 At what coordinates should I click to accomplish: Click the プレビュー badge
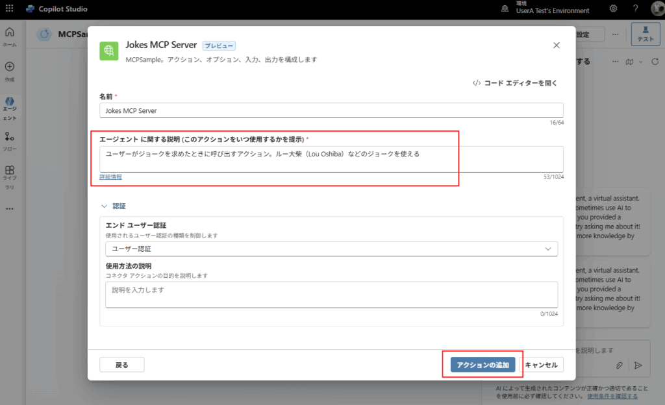[219, 45]
